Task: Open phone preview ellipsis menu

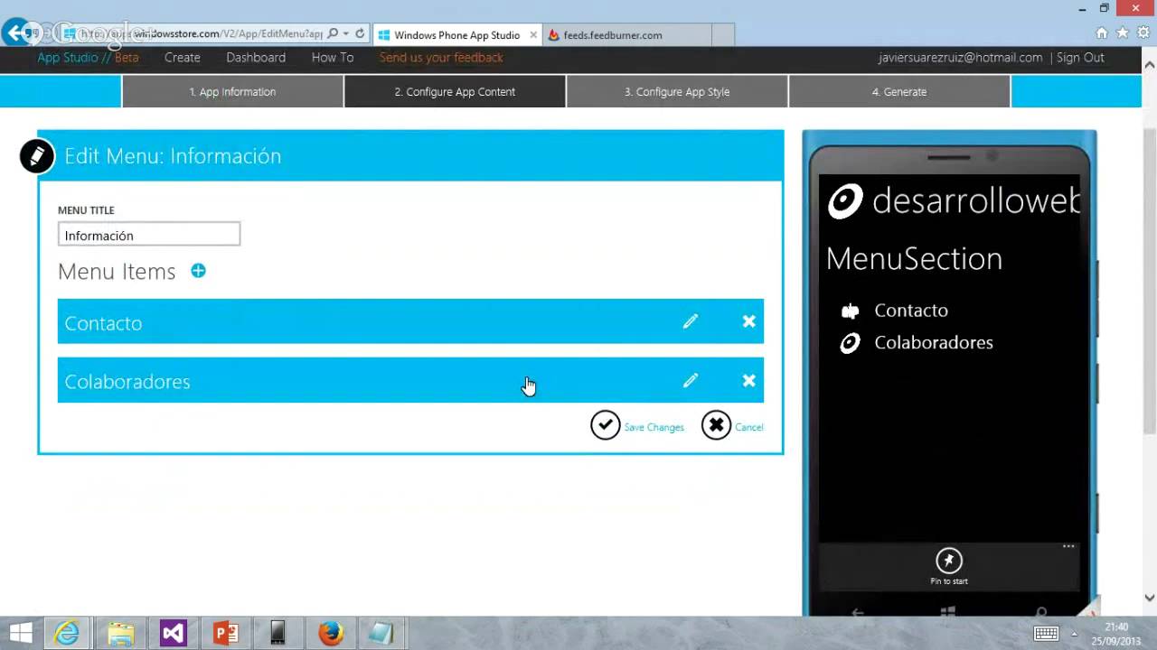Action: tap(1068, 546)
